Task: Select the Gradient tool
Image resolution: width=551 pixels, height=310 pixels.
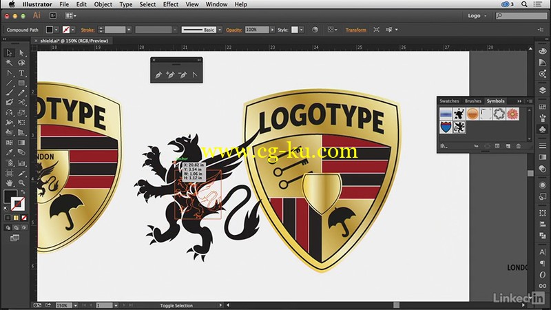Action: 21,143
